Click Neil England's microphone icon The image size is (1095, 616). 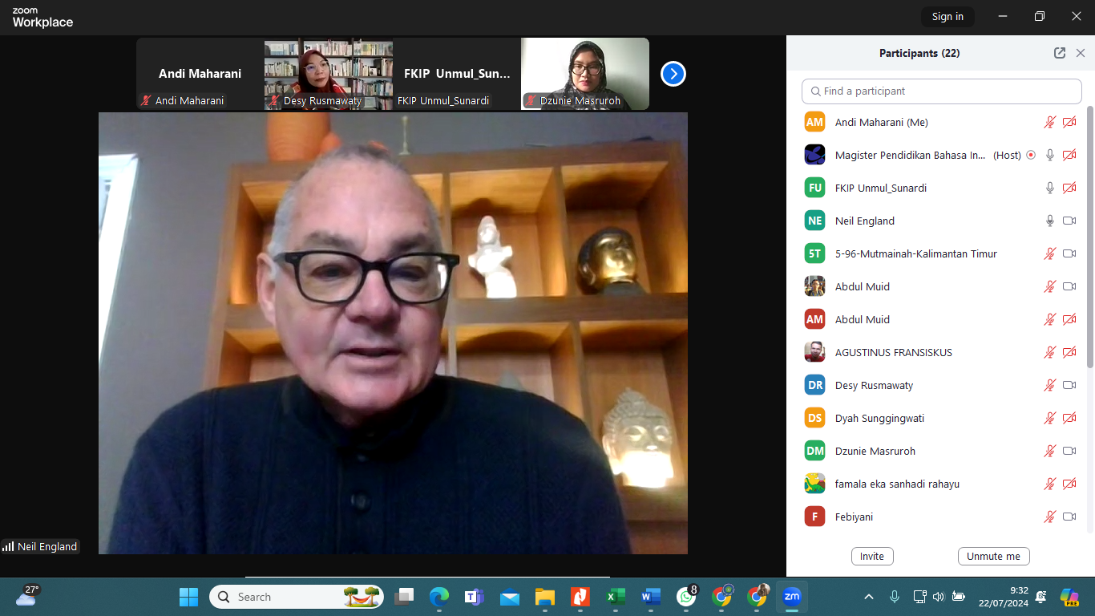click(x=1049, y=221)
